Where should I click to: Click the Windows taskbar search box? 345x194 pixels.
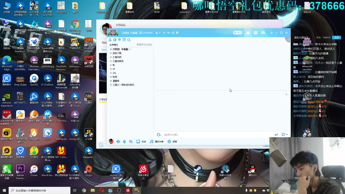[40, 190]
